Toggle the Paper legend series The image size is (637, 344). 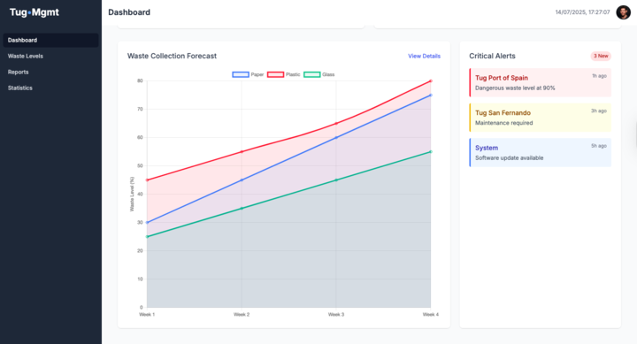pyautogui.click(x=248, y=74)
